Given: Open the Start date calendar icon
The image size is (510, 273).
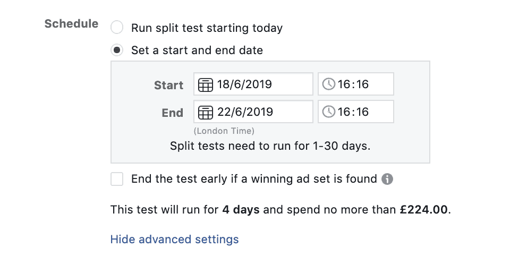Looking at the screenshot, I should click(x=206, y=85).
